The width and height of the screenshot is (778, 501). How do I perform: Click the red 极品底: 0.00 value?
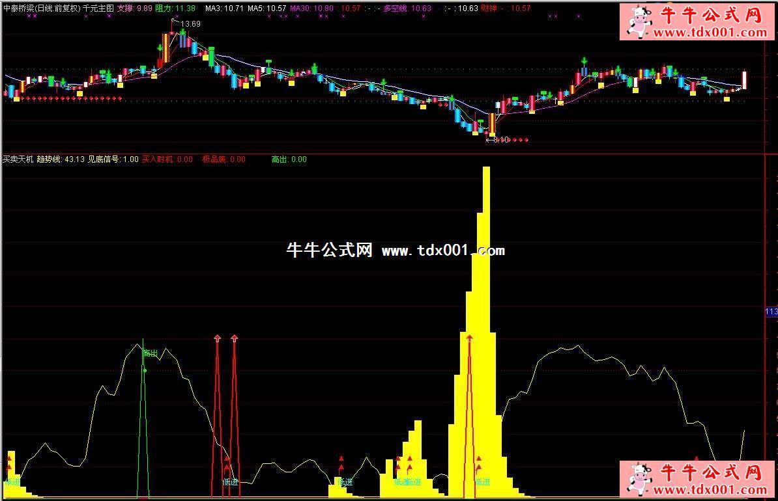223,159
